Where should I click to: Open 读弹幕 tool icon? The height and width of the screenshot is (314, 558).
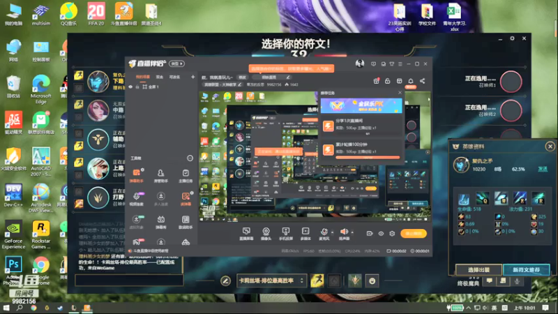pos(186,199)
